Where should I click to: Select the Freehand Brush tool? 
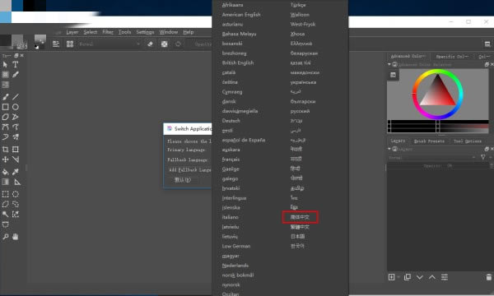(x=6, y=97)
